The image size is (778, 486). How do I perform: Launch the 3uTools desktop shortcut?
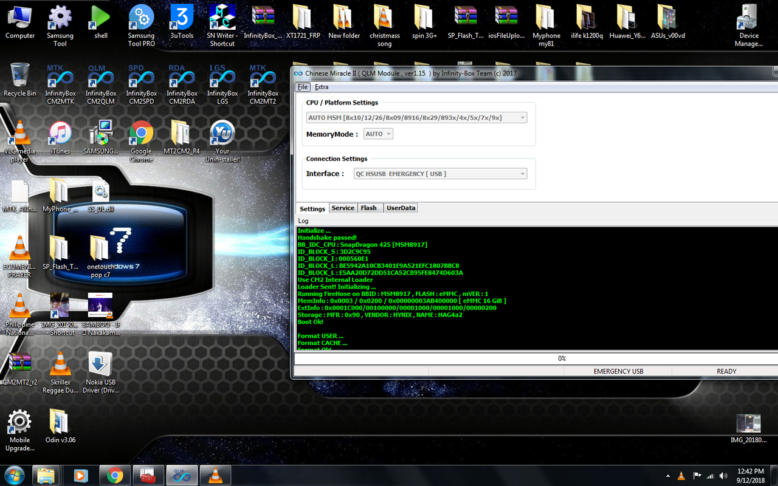[182, 23]
